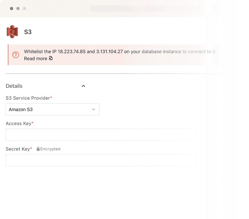Click the question mark icon in the warning banner
This screenshot has height=219, width=249.
coord(16,55)
